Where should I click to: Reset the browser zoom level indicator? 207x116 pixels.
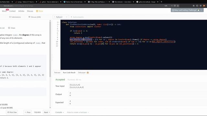(166, 6)
